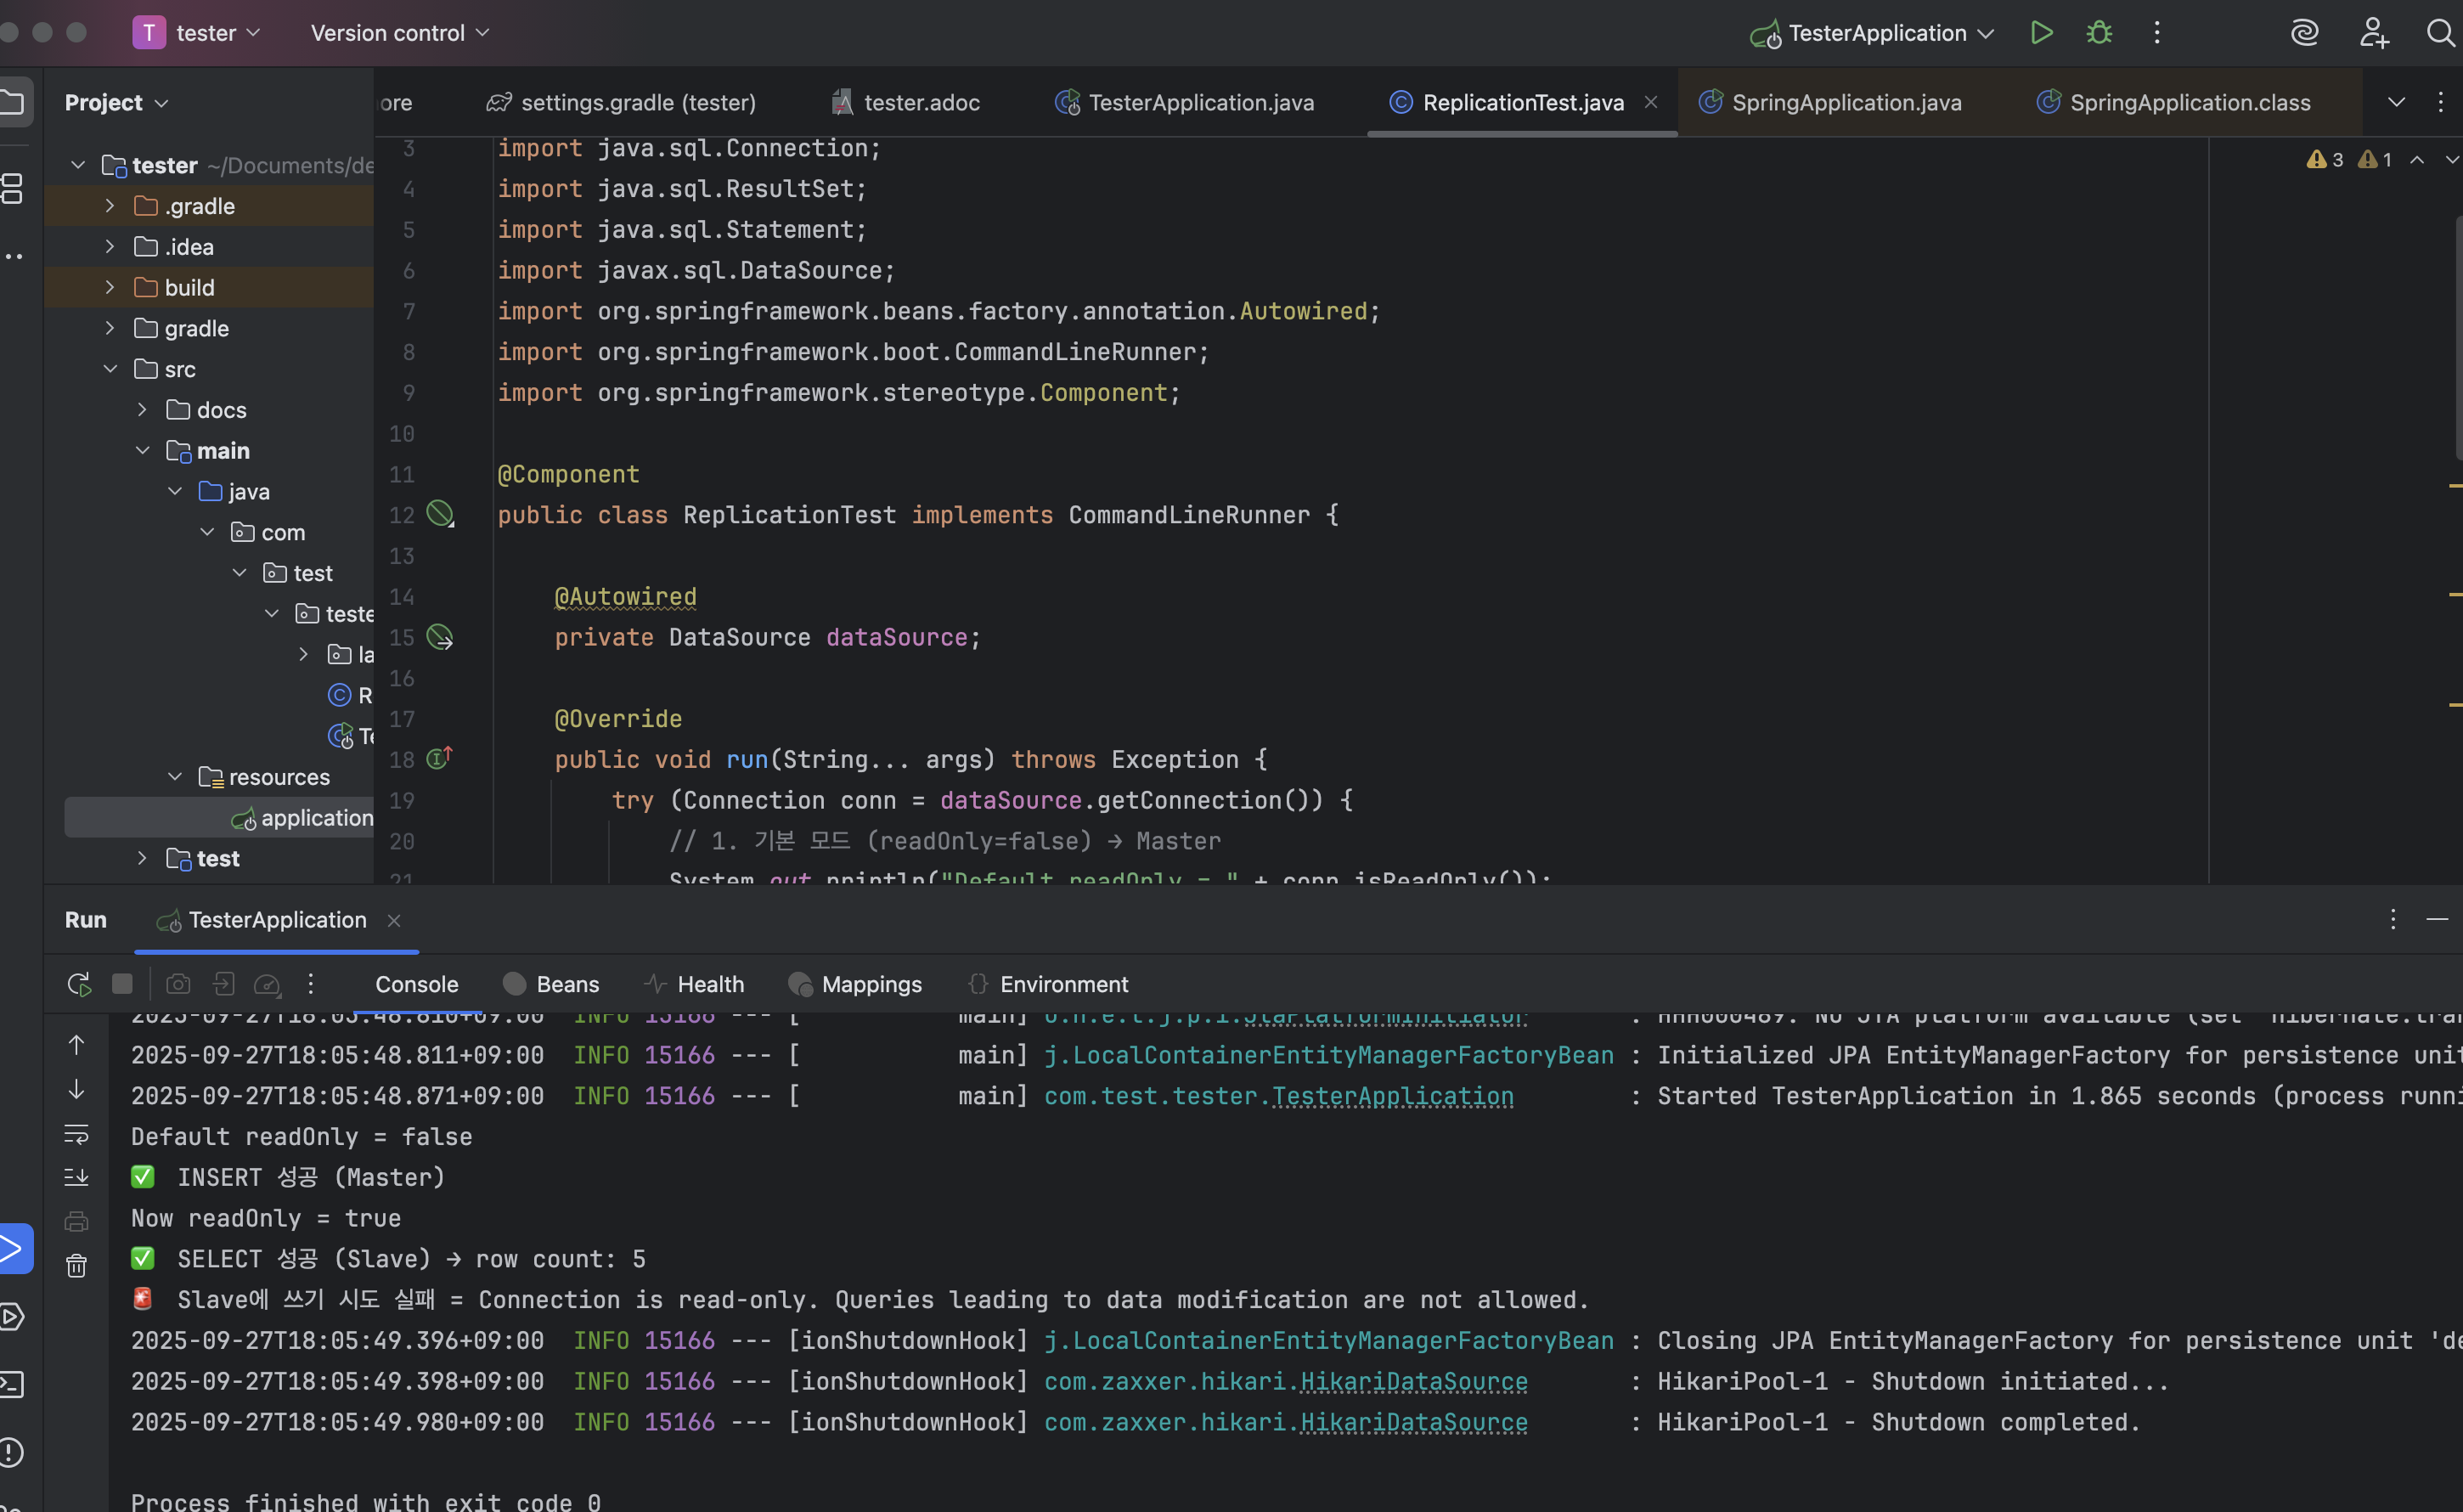Click the Rerun icon in Run toolbar
This screenshot has height=1512, width=2463.
pos(79,984)
